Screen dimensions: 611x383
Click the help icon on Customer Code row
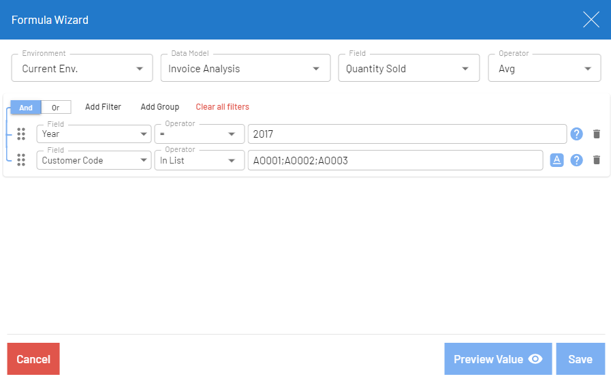(x=576, y=160)
